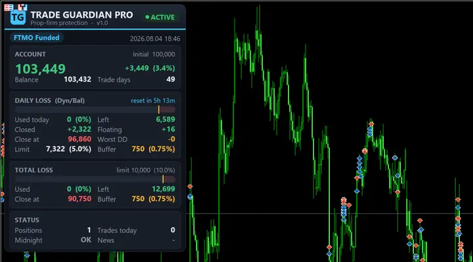Click the TRADE GUARDIAN PRO title
Image resolution: width=473 pixels, height=262 pixels.
click(81, 14)
